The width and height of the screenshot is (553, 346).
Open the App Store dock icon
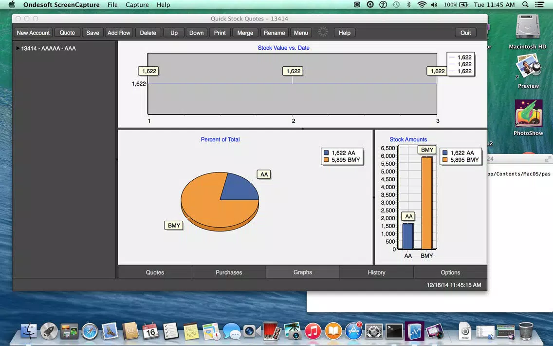(353, 331)
